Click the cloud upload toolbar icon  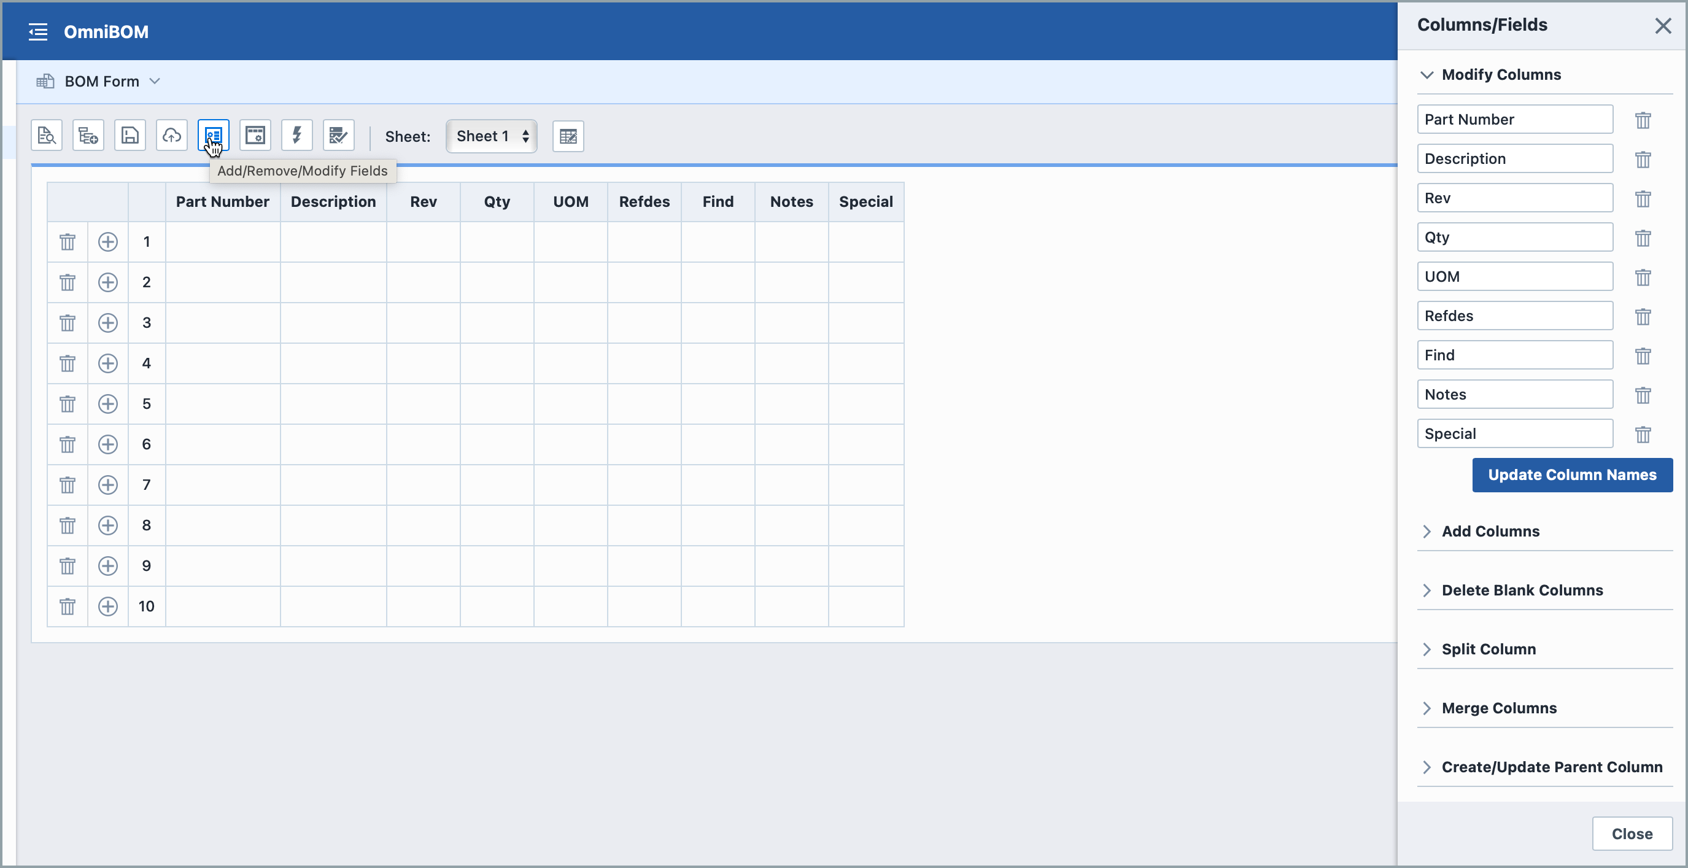point(172,136)
